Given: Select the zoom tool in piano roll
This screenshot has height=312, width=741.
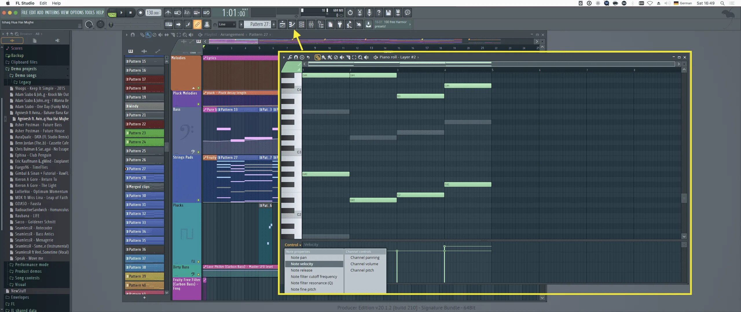Looking at the screenshot, I should point(360,57).
